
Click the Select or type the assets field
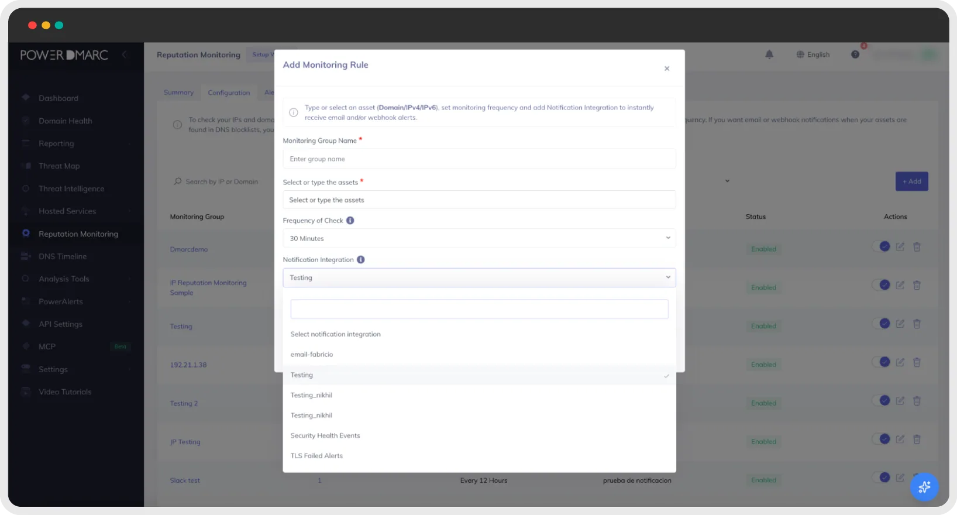coord(479,200)
